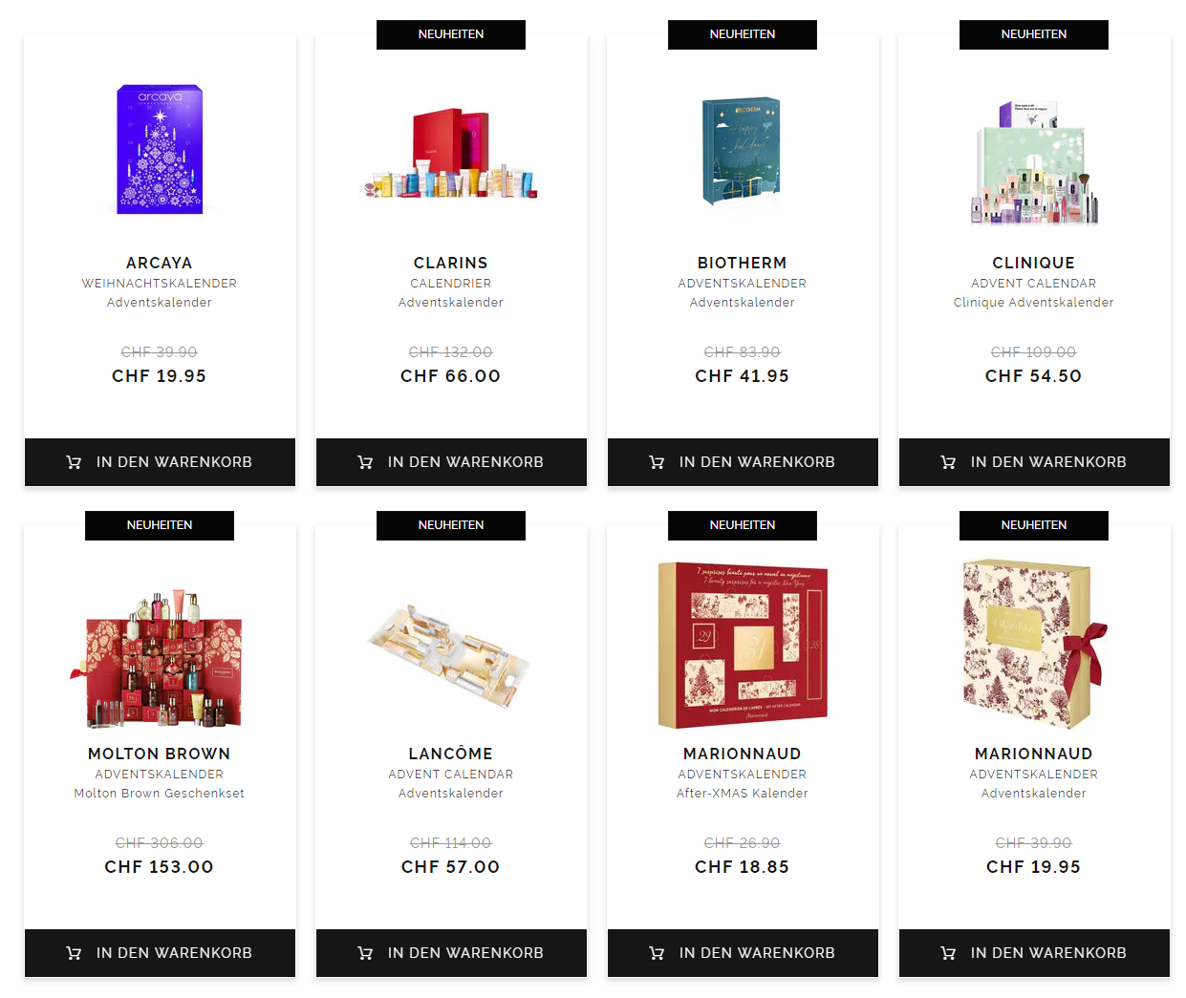The height and width of the screenshot is (998, 1186).
Task: Open the After-XMAS Kalender description link
Action: pos(743,794)
